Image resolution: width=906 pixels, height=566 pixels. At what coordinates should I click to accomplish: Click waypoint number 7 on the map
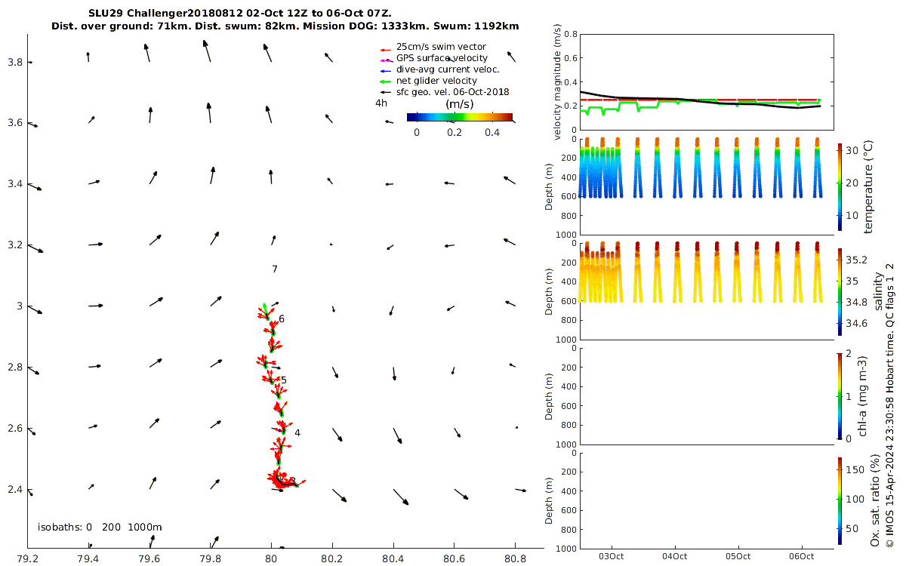[275, 269]
